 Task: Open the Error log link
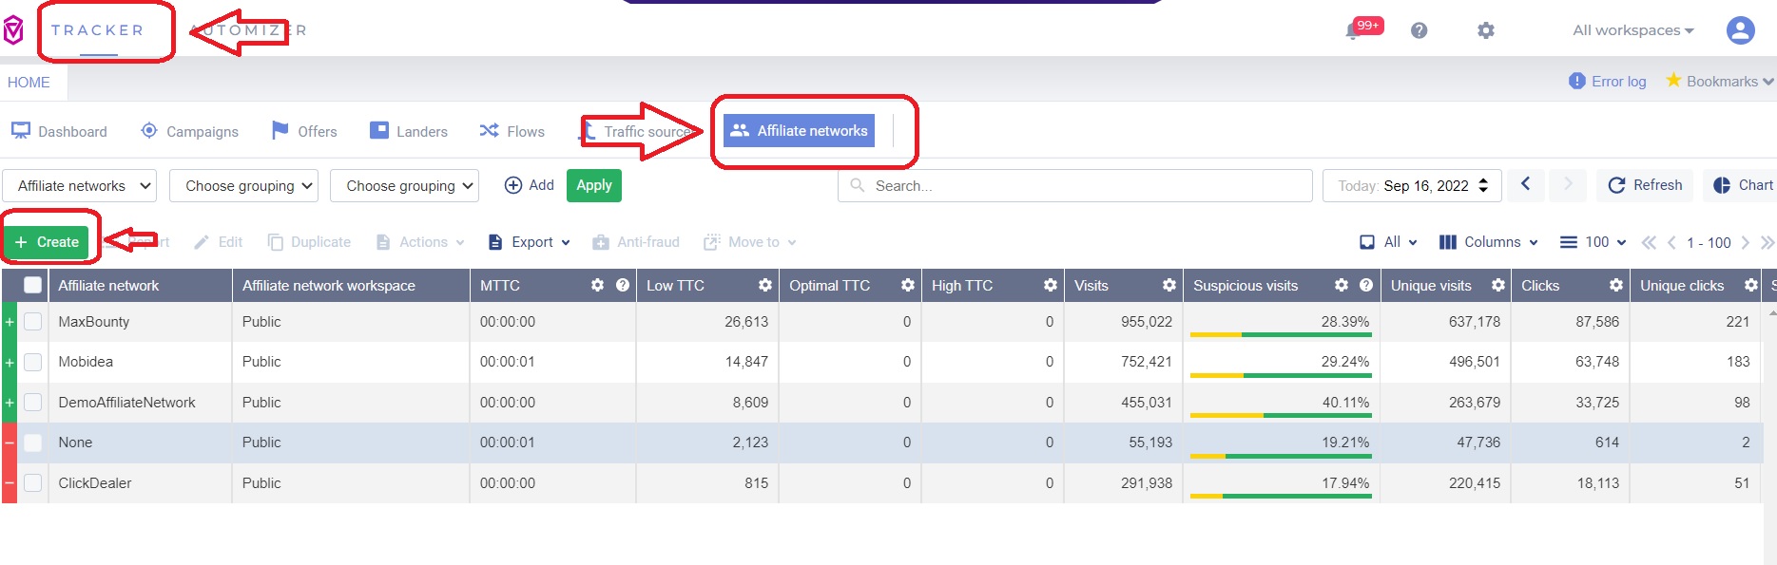coord(1608,82)
